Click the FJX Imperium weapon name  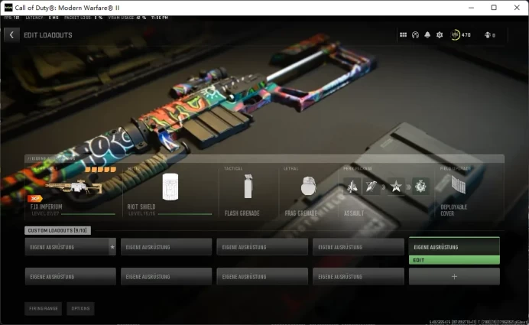point(46,206)
